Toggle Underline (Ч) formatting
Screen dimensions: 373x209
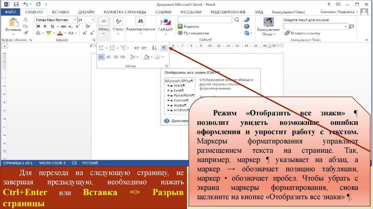point(52,26)
